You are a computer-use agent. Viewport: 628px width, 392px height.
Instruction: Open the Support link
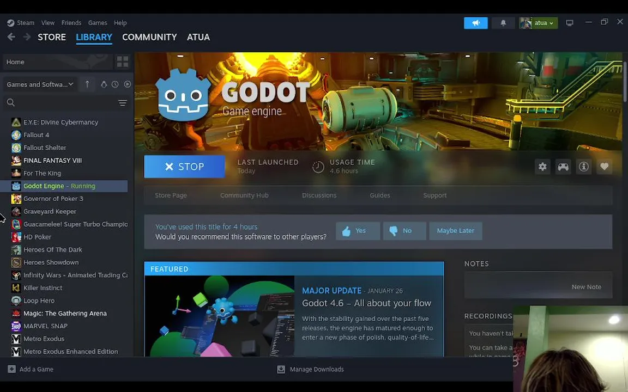click(x=435, y=195)
